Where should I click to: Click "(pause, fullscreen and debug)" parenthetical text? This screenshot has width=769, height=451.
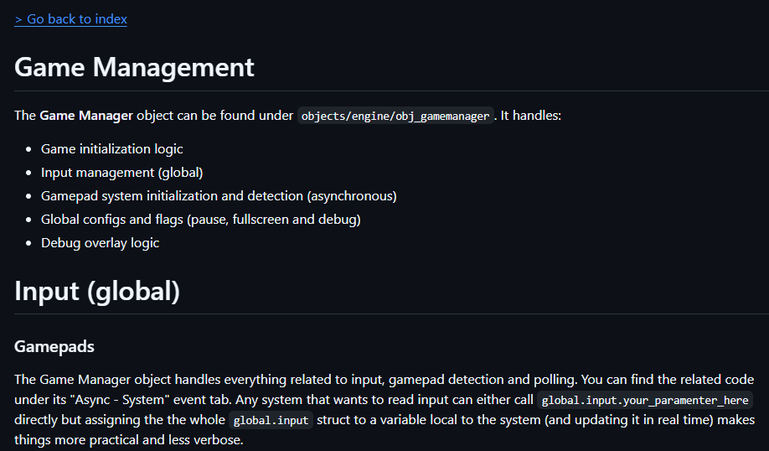273,220
